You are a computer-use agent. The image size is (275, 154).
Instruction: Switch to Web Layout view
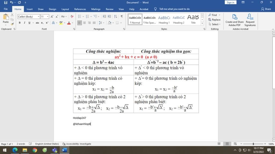point(235,144)
